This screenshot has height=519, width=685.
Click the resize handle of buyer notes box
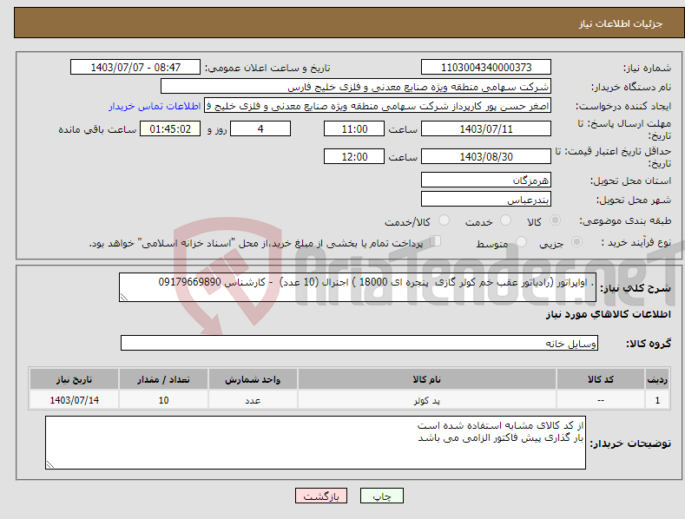tap(50, 465)
